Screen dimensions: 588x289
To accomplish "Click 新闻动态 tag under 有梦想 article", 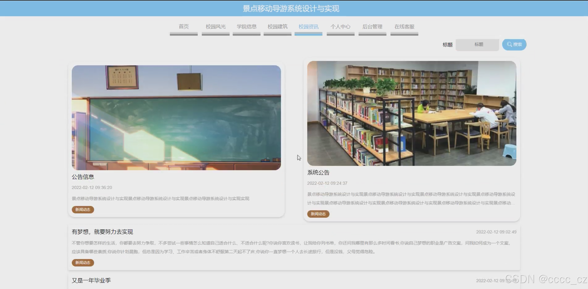I will (x=83, y=263).
